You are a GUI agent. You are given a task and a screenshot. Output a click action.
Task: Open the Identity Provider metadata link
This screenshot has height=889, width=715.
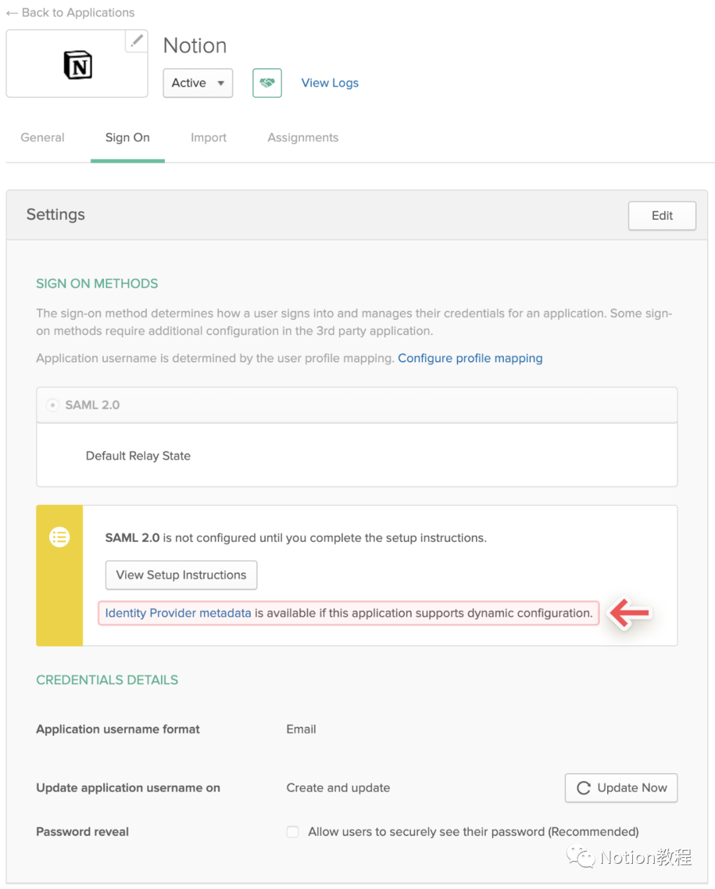(x=178, y=613)
